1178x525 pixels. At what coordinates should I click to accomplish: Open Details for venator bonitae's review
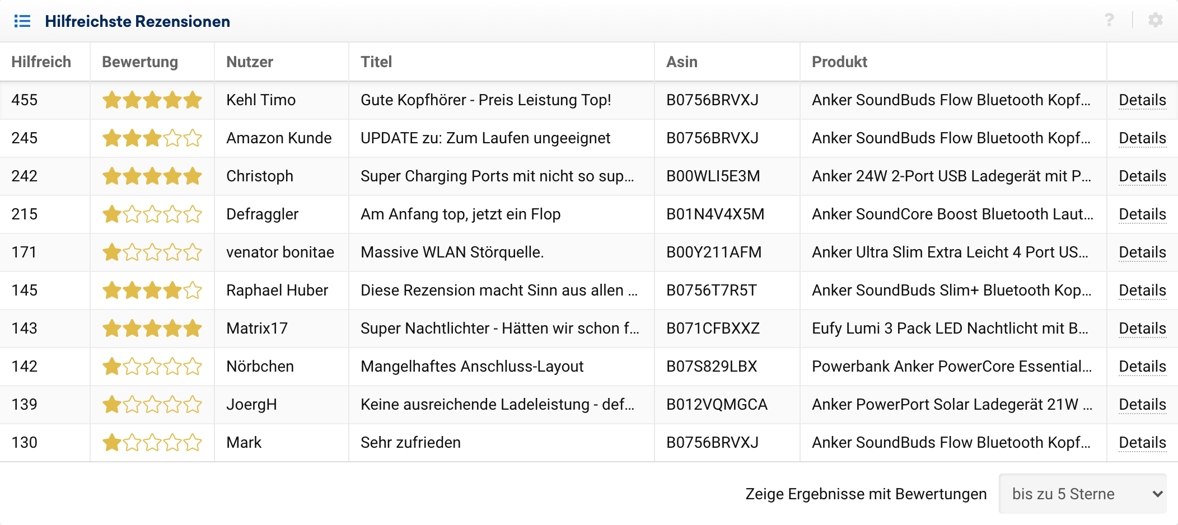click(1142, 252)
